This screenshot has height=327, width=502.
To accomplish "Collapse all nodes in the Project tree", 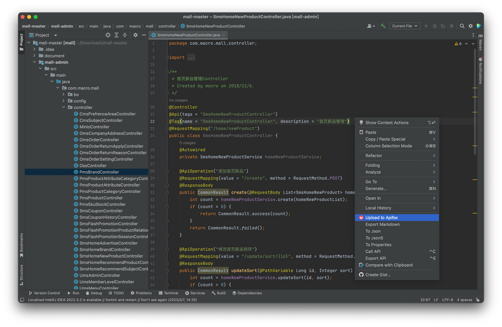I will [x=124, y=35].
